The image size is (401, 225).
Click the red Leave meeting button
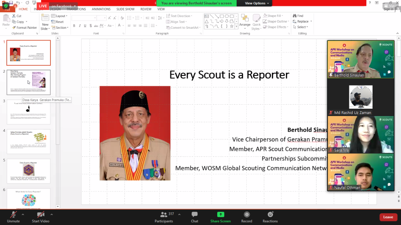pyautogui.click(x=388, y=217)
